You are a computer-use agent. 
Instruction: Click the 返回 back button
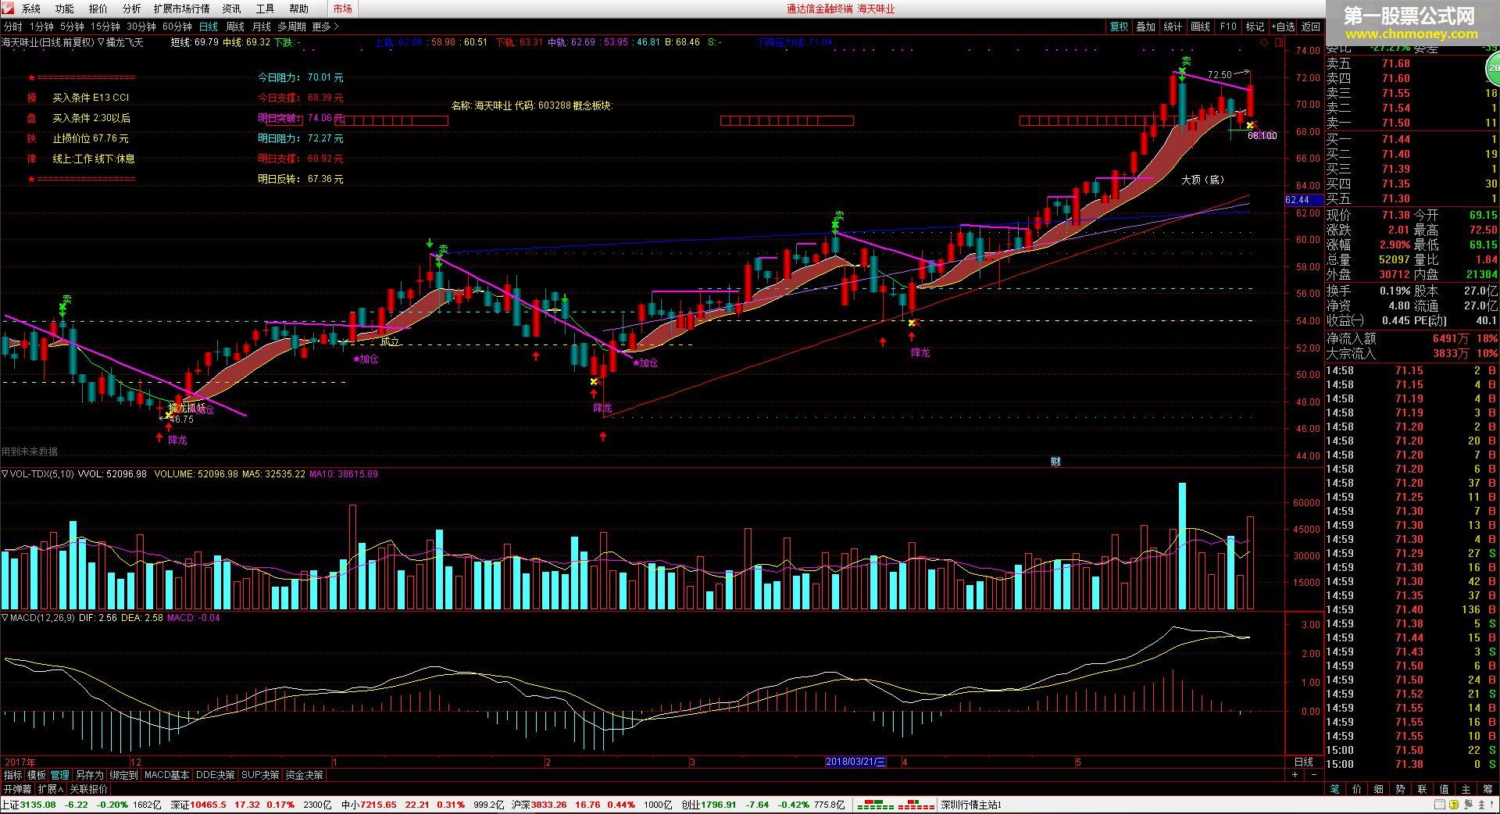tap(1310, 27)
